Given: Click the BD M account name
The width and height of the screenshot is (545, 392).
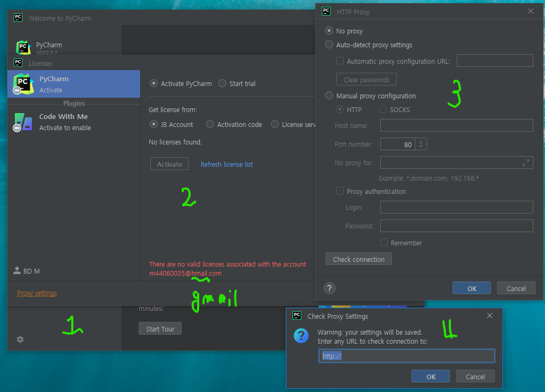Looking at the screenshot, I should pos(32,271).
